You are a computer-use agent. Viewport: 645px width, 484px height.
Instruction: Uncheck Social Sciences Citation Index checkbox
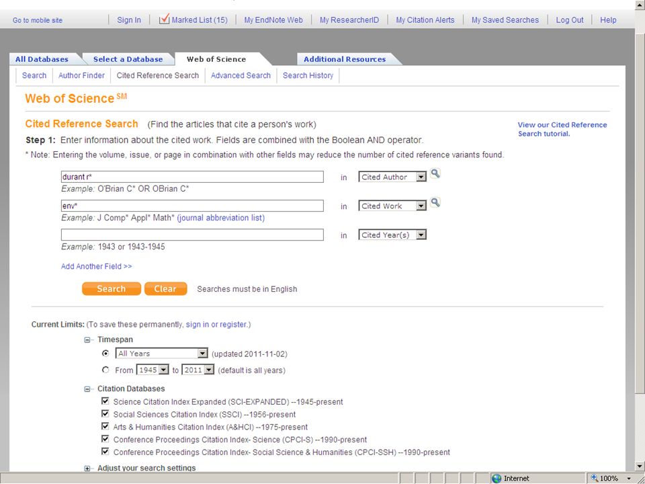[105, 413]
